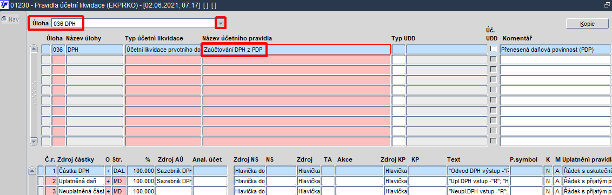
Task: Click the Uplatnění pravidla column header
Action: click(587, 159)
